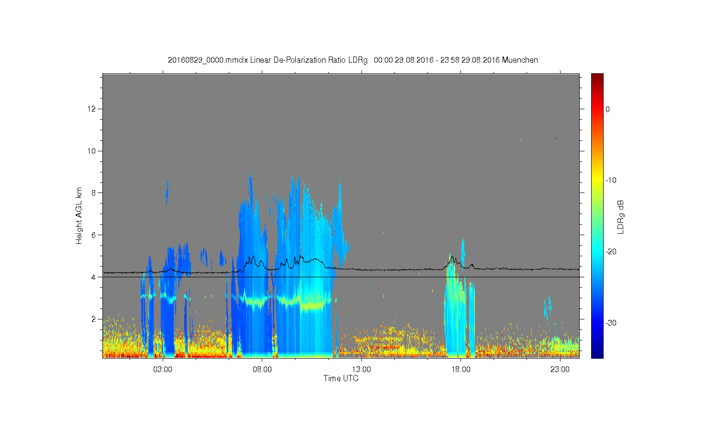Select the 03:00 time tick label

[x=163, y=370]
